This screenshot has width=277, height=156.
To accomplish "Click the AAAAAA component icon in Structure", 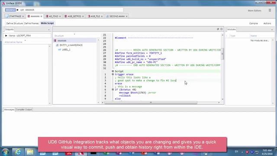I will click(x=55, y=40).
